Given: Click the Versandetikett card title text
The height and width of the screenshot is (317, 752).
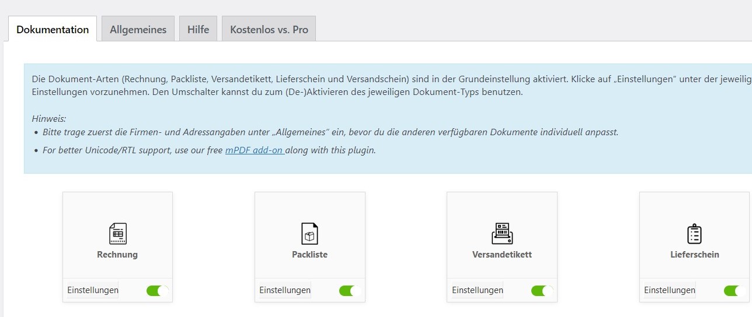Looking at the screenshot, I should click(x=502, y=255).
